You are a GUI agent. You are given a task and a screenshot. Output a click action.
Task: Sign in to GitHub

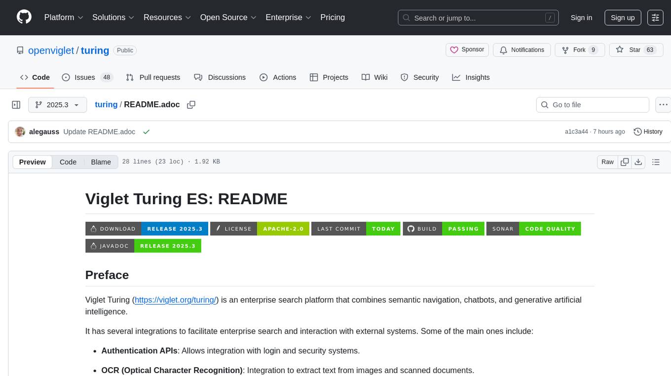pyautogui.click(x=581, y=18)
